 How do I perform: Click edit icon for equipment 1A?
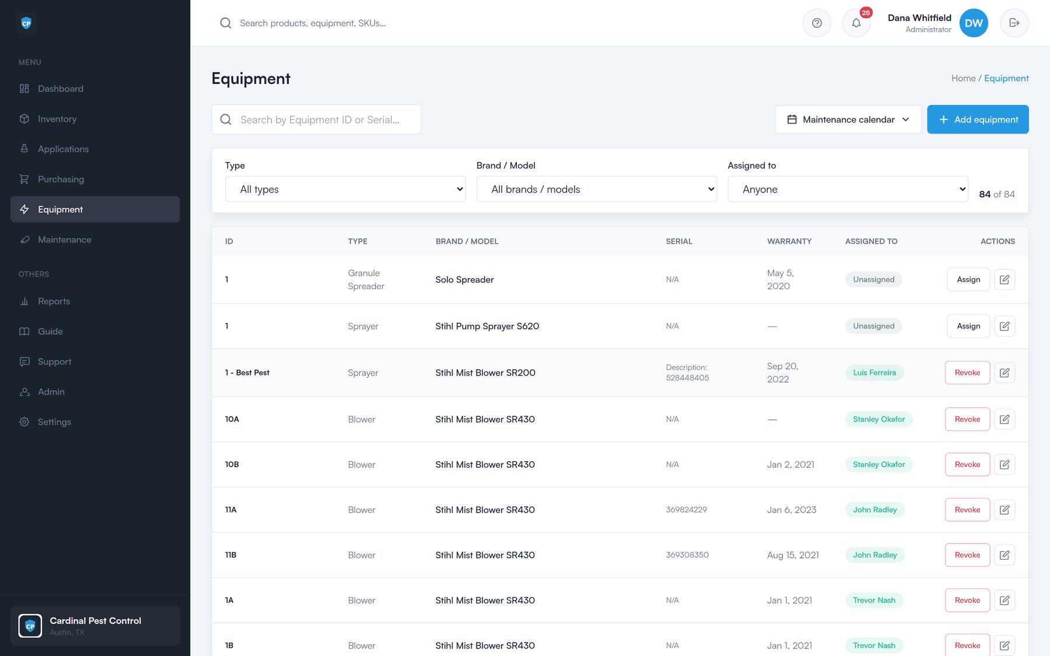click(1005, 600)
